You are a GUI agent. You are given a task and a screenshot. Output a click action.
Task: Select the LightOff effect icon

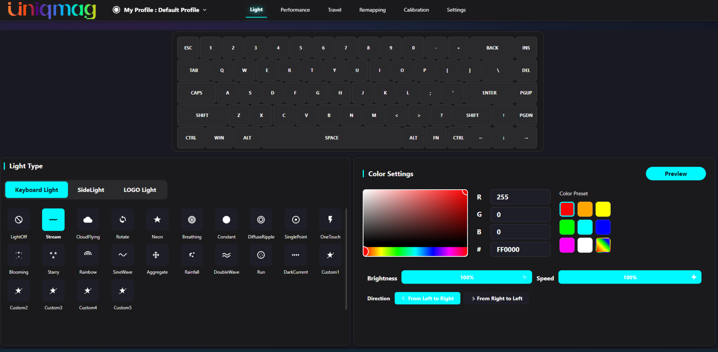pyautogui.click(x=19, y=220)
